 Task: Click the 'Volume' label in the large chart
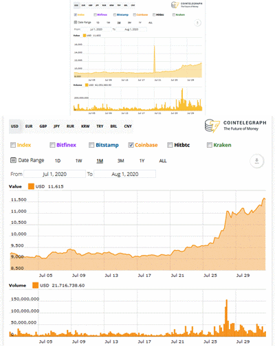coord(17,285)
